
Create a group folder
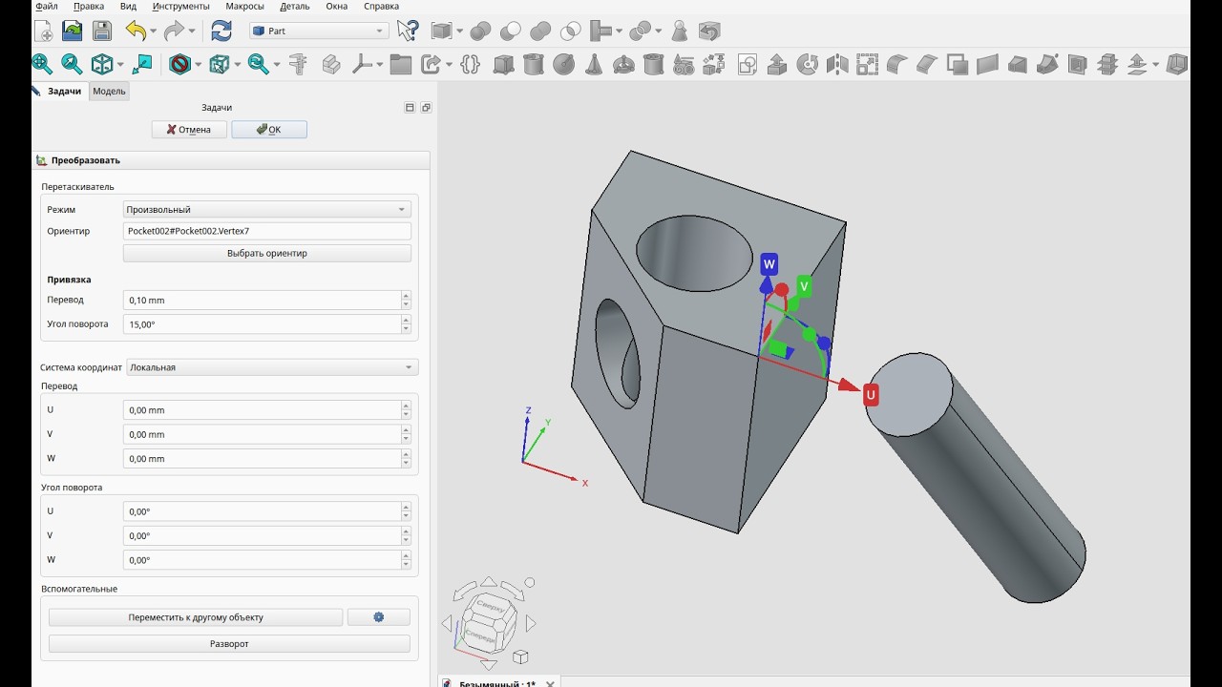tap(401, 64)
